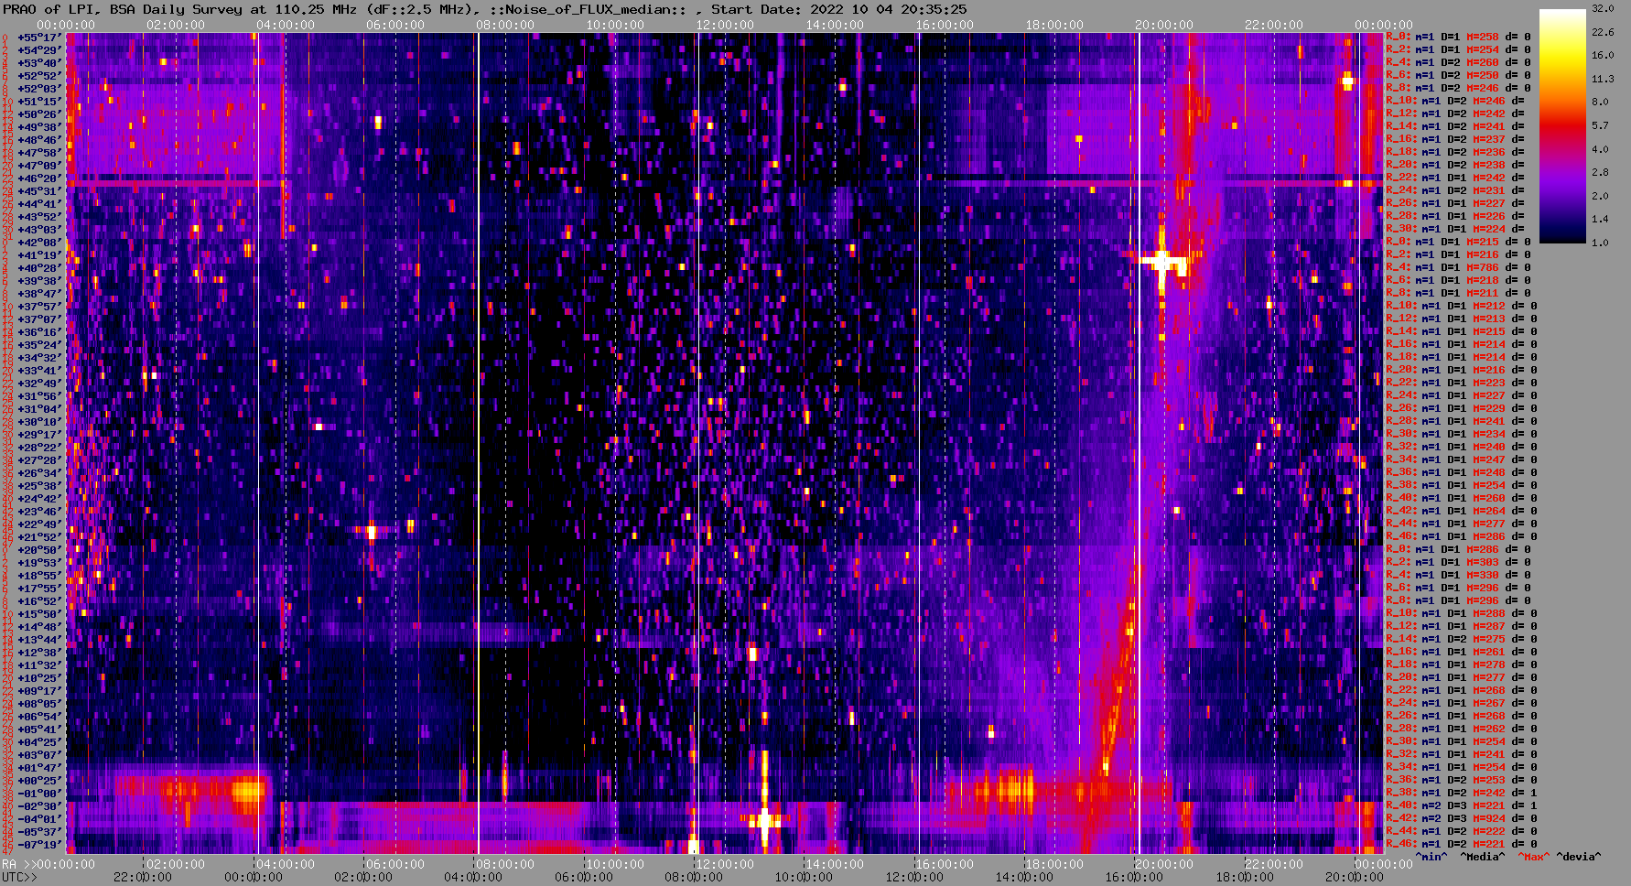Select the stats row containing "M=264"
The width and height of the screenshot is (1631, 886).
click(x=1461, y=512)
